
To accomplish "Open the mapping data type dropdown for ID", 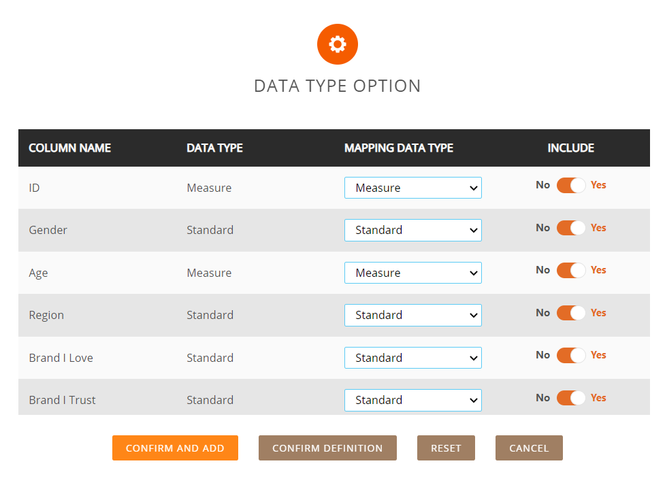I will tap(412, 188).
